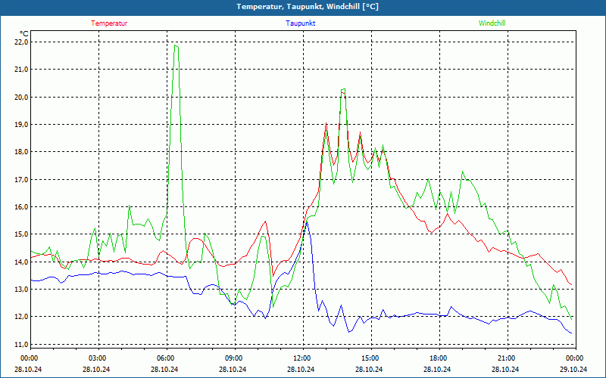The width and height of the screenshot is (606, 378).
Task: Click the 09:00 time axis label
Action: (233, 358)
